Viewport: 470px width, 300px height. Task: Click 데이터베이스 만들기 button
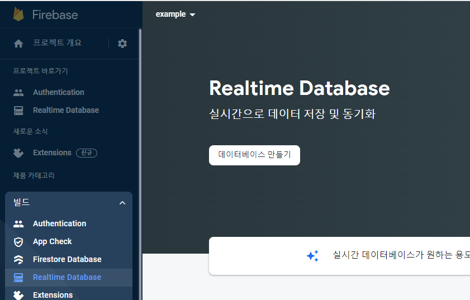click(254, 155)
